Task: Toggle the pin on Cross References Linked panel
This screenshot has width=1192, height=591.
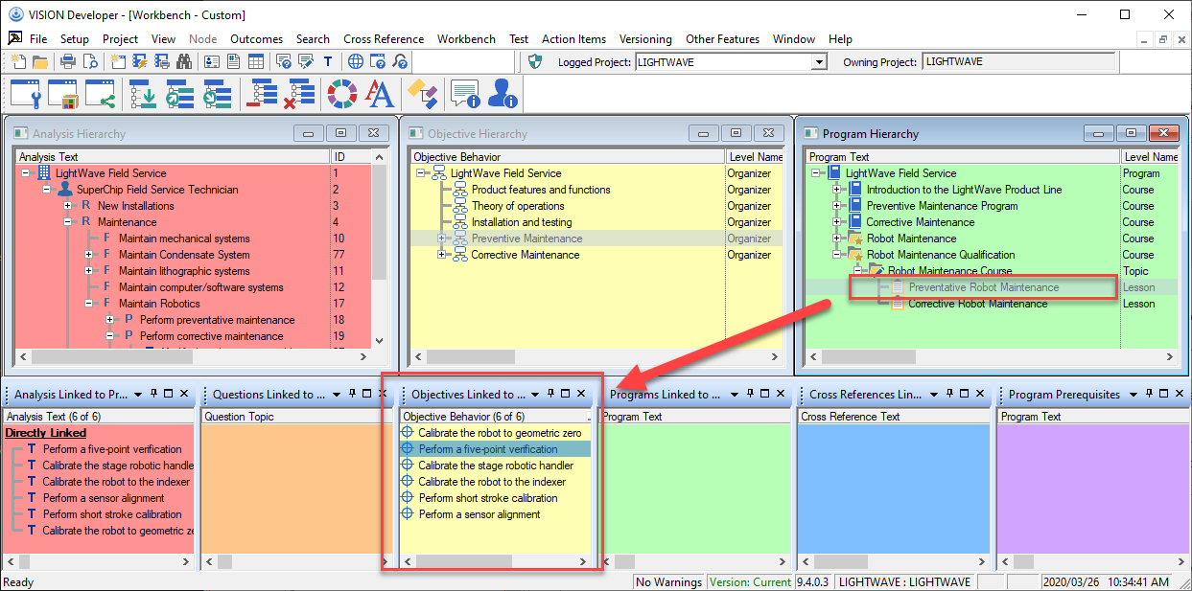Action: [x=951, y=394]
